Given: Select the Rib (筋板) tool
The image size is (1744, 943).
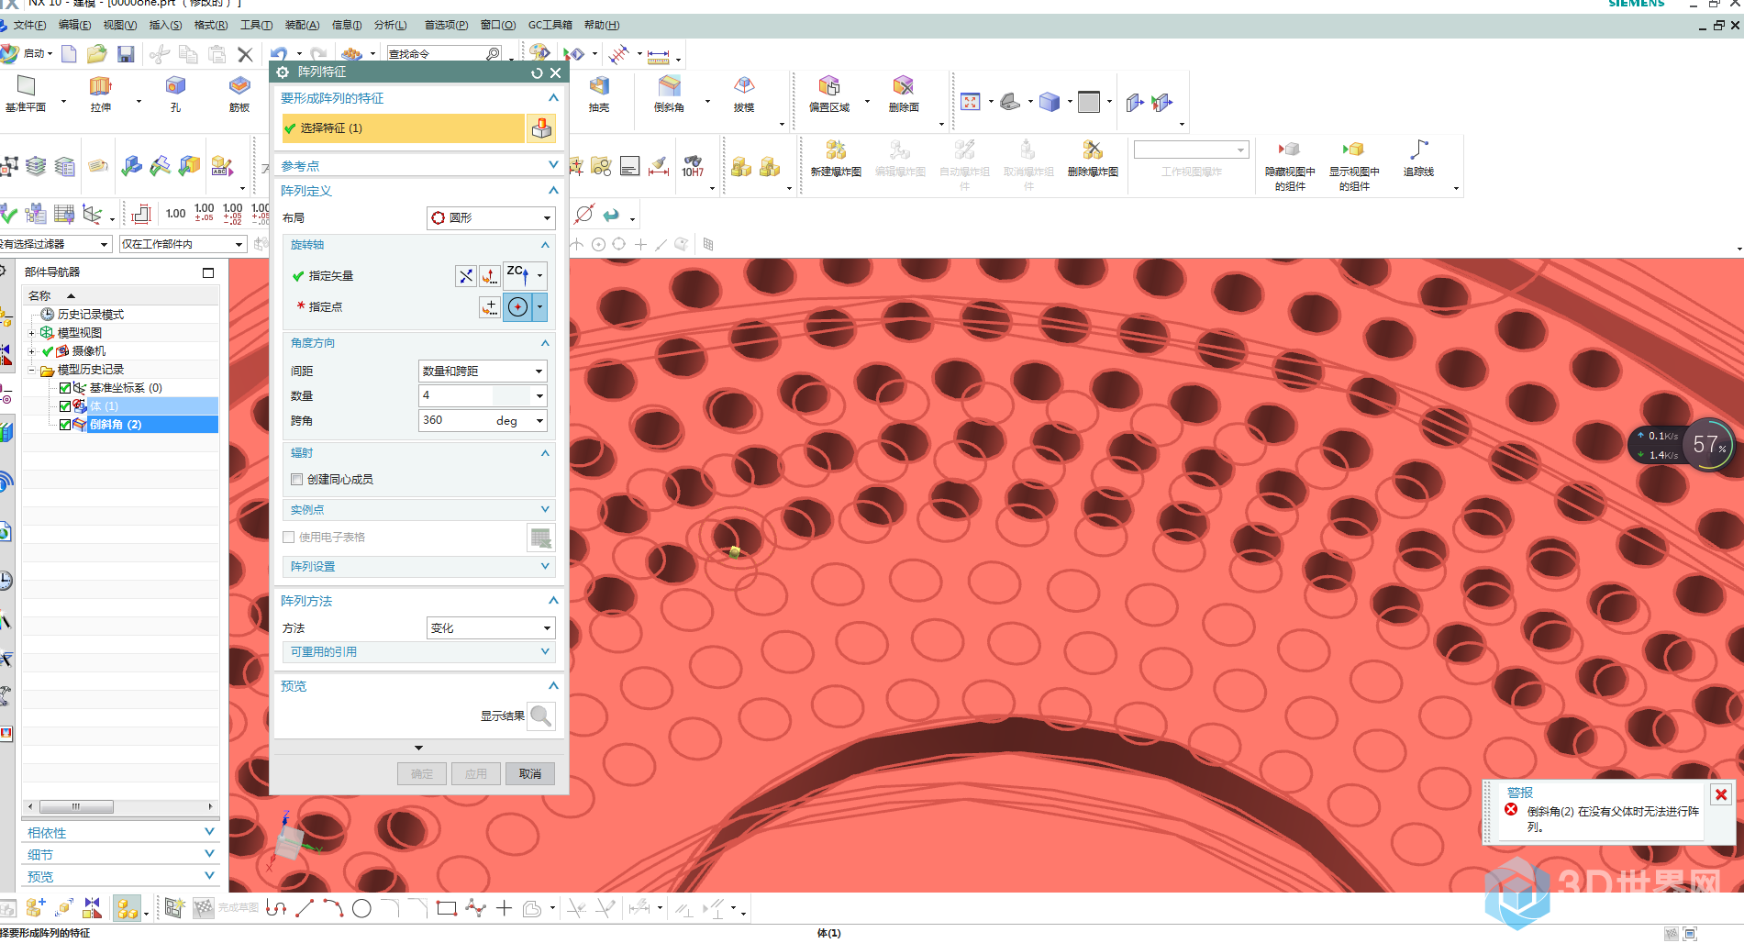Looking at the screenshot, I should pos(239,86).
